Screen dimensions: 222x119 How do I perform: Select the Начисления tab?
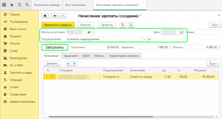pyautogui.click(x=51, y=56)
